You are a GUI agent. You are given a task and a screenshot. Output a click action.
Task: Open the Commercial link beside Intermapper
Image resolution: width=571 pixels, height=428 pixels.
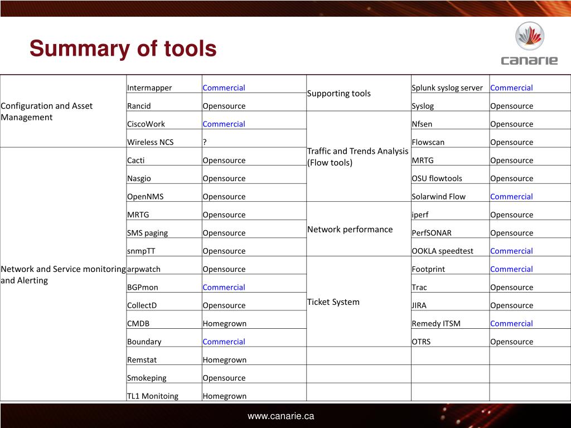tap(224, 87)
